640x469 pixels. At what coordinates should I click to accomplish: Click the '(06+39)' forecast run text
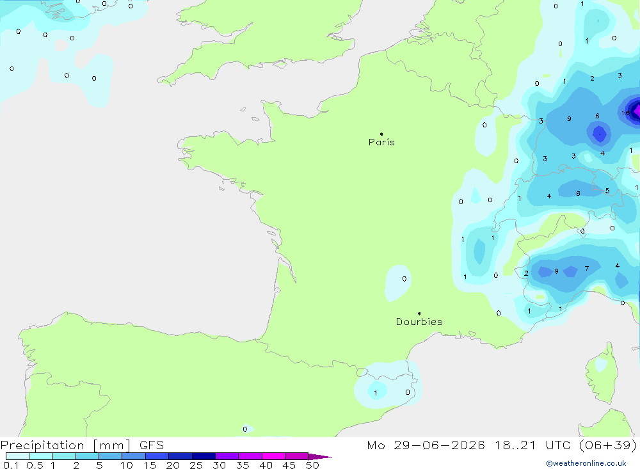pos(608,445)
